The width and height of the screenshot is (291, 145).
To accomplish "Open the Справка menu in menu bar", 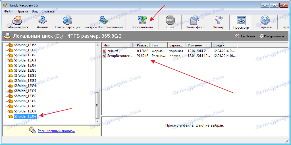I will pyautogui.click(x=48, y=11).
